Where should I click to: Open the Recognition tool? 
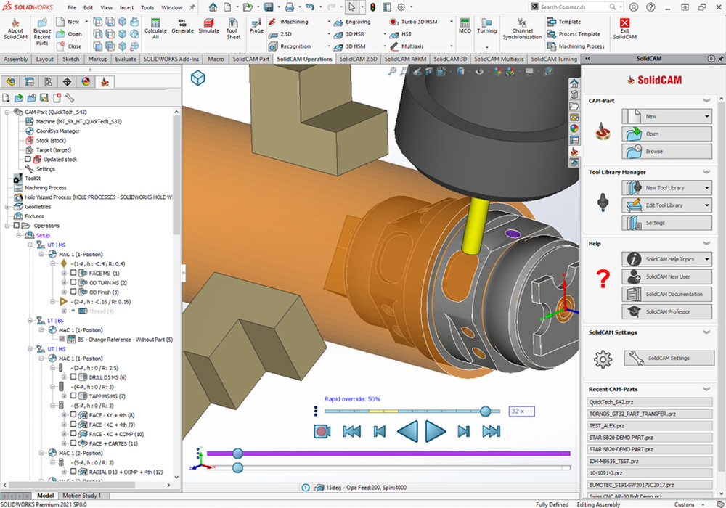tap(290, 46)
